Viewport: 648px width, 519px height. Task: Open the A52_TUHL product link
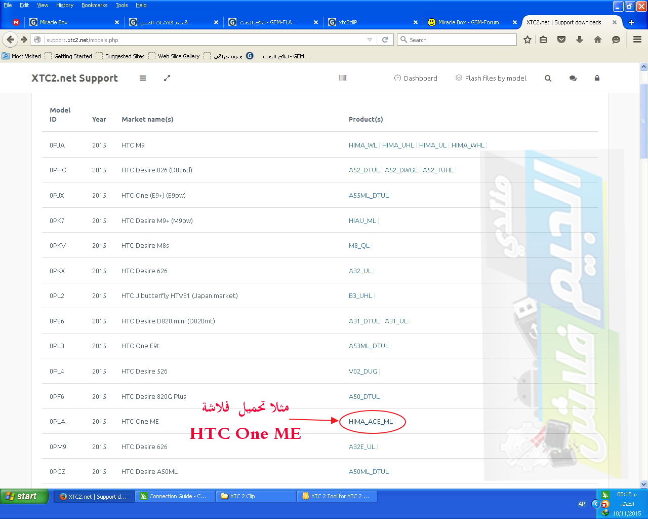pyautogui.click(x=438, y=170)
